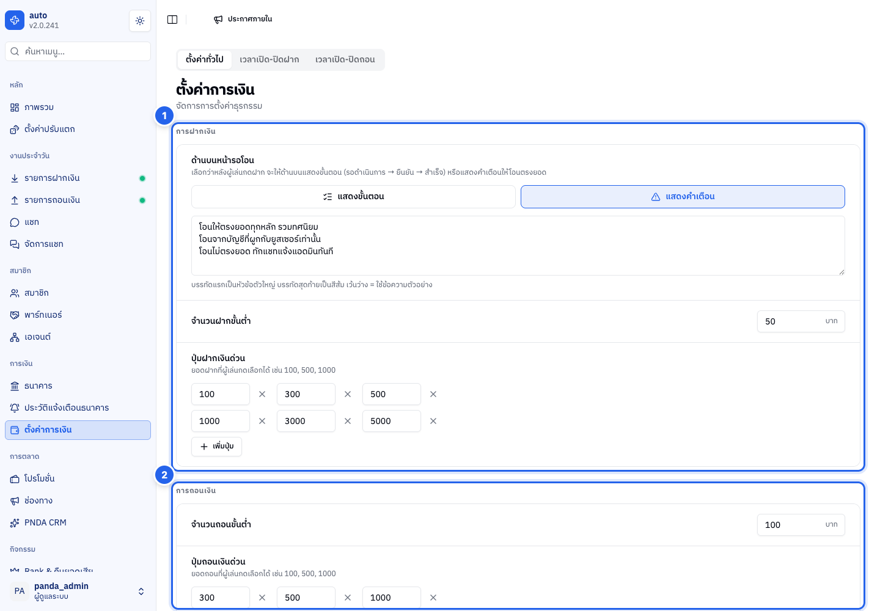Viewport: 880px width, 611px height.
Task: Toggle the light/dark theme sun icon
Action: [140, 21]
